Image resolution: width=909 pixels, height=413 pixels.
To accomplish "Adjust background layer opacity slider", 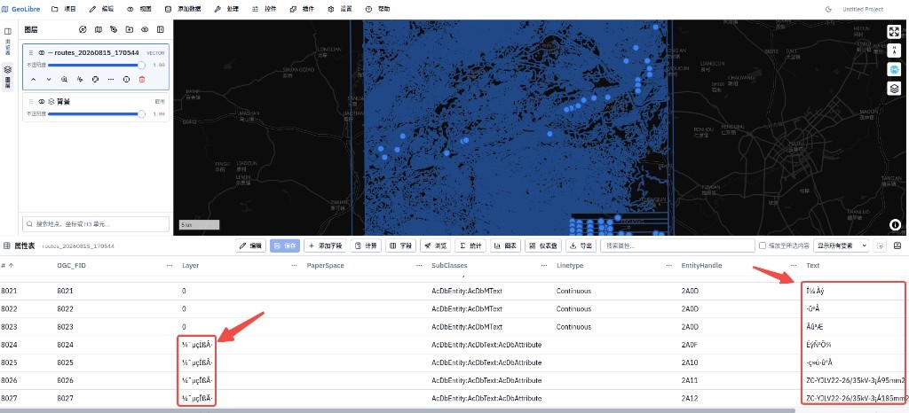I will click(x=96, y=114).
